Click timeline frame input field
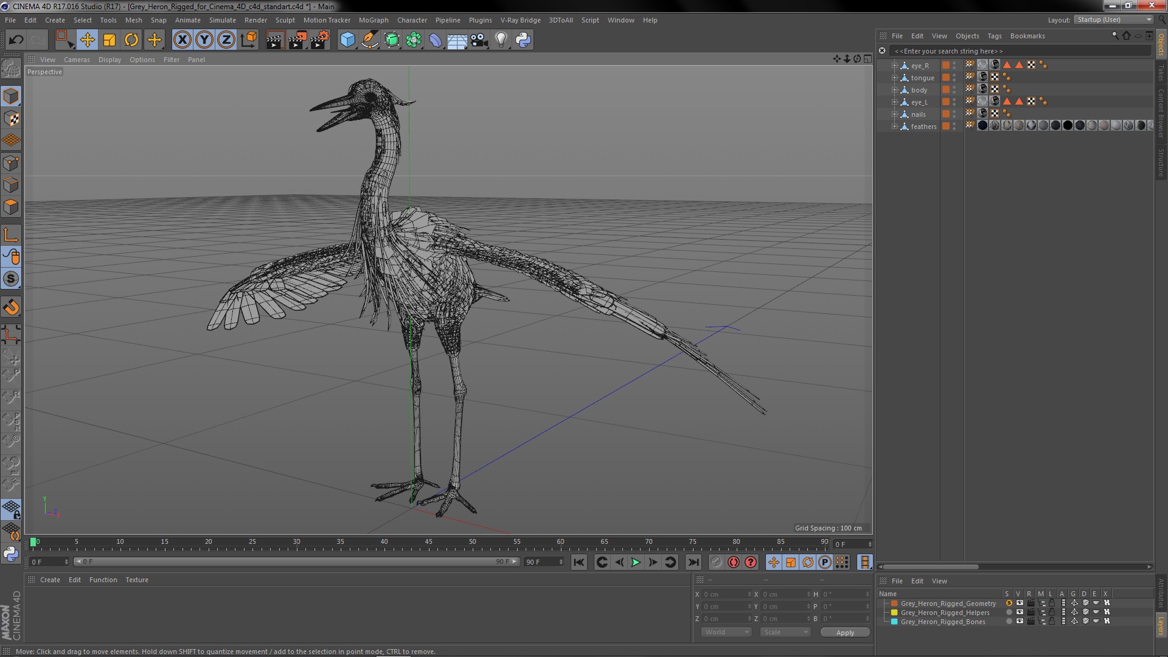The width and height of the screenshot is (1168, 657). (x=46, y=561)
